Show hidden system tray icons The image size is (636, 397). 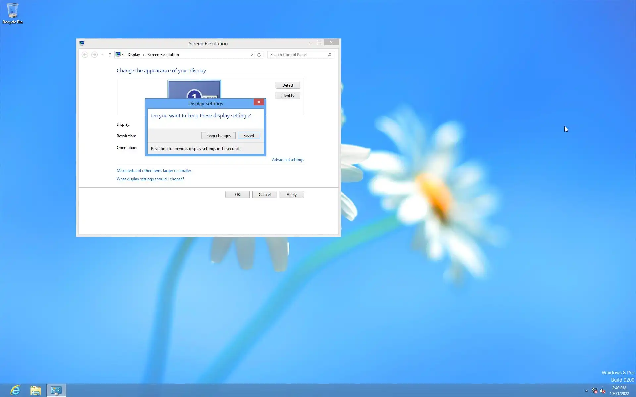[x=586, y=391]
